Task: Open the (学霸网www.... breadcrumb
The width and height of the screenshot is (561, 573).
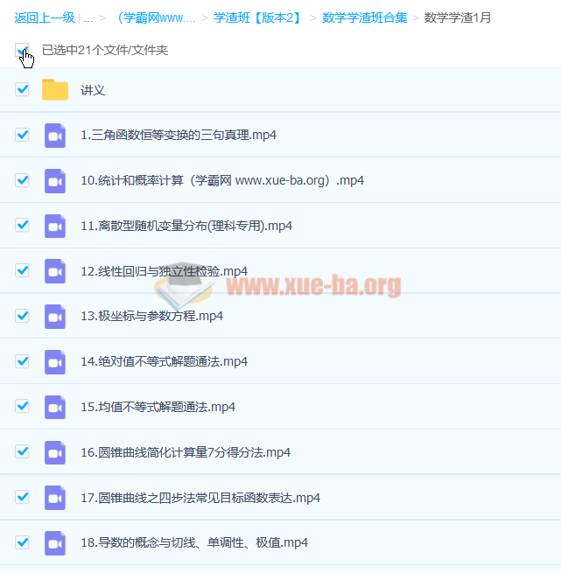Action: click(x=156, y=17)
